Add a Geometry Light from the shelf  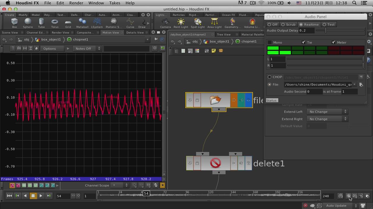pyautogui.click(x=233, y=23)
